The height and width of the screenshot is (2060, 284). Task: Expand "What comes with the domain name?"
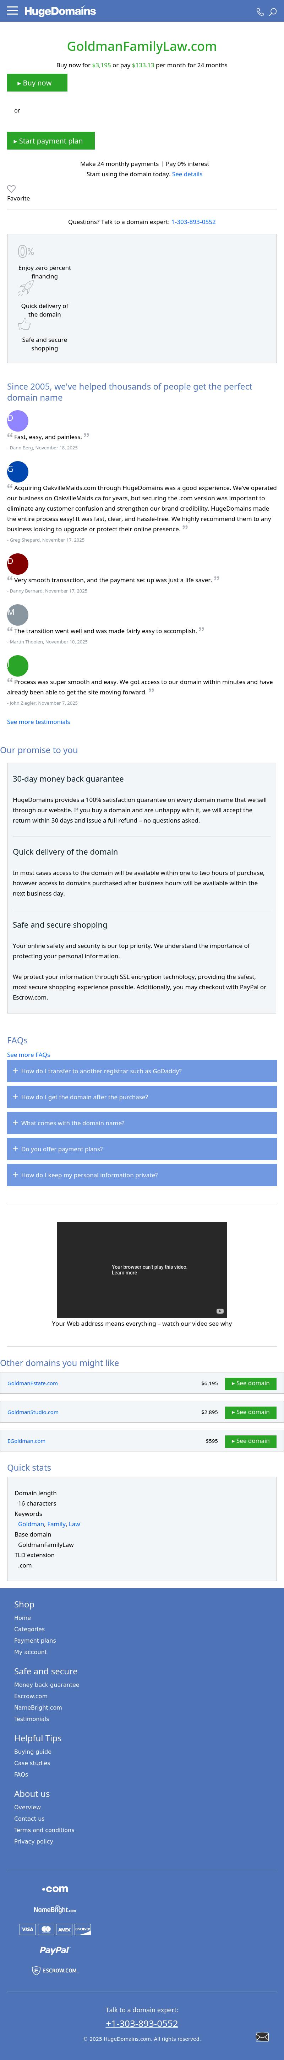142,1123
